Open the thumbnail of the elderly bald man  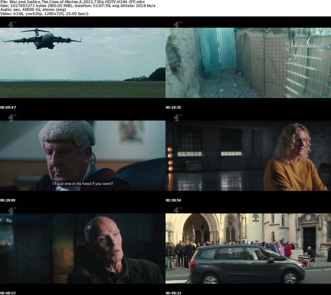[x=82, y=249]
